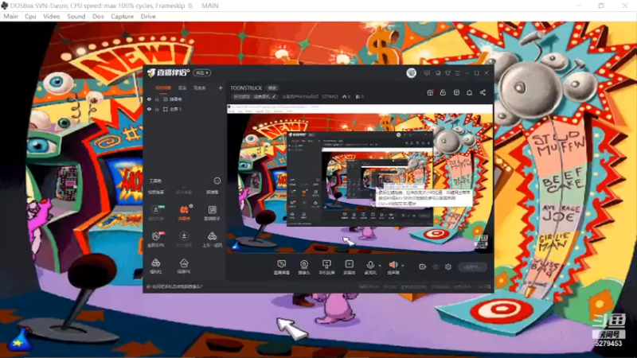Image resolution: width=637 pixels, height=358 pixels.
Task: Add a camera source from bottom bar
Action: (x=304, y=267)
